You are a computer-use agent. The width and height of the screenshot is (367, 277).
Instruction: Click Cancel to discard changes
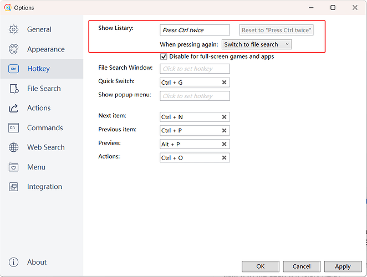coord(302,266)
